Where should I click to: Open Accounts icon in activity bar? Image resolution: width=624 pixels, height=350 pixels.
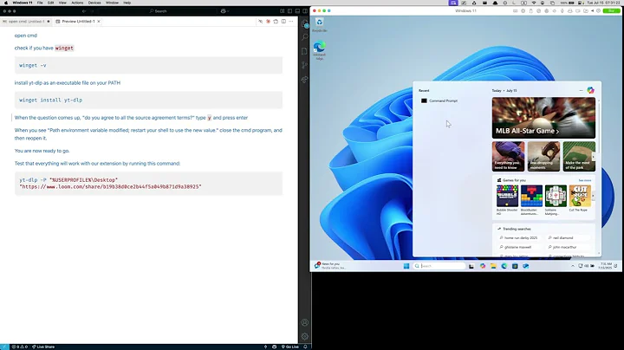coord(305,322)
